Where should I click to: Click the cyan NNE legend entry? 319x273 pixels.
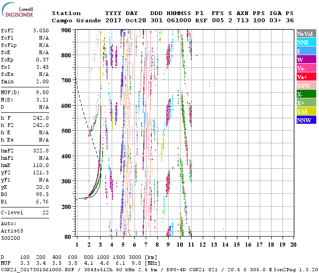[306, 42]
